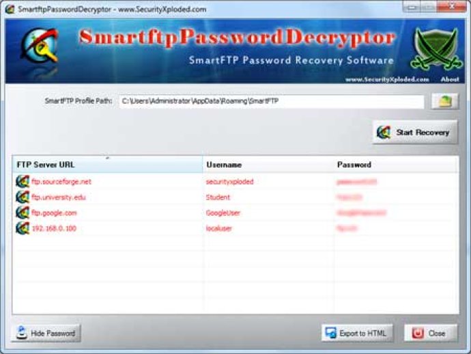Open folder browse button for profile path
471x354 pixels.
[445, 101]
